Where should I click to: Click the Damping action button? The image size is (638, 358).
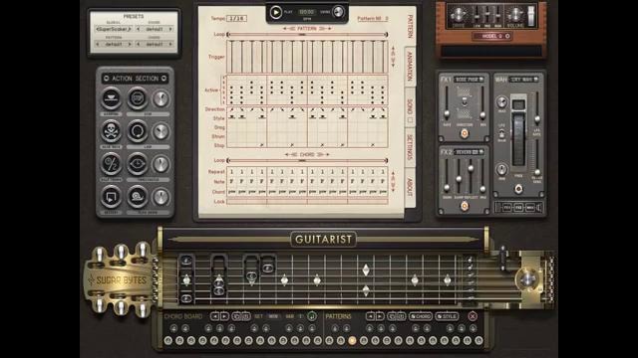[x=111, y=98]
